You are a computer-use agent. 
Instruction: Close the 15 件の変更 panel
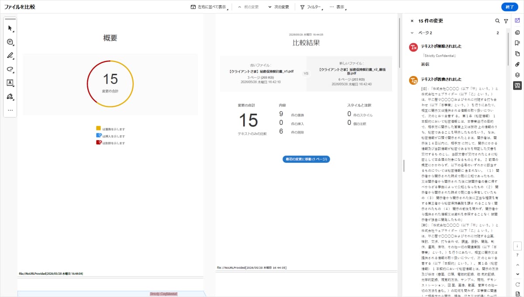click(412, 21)
